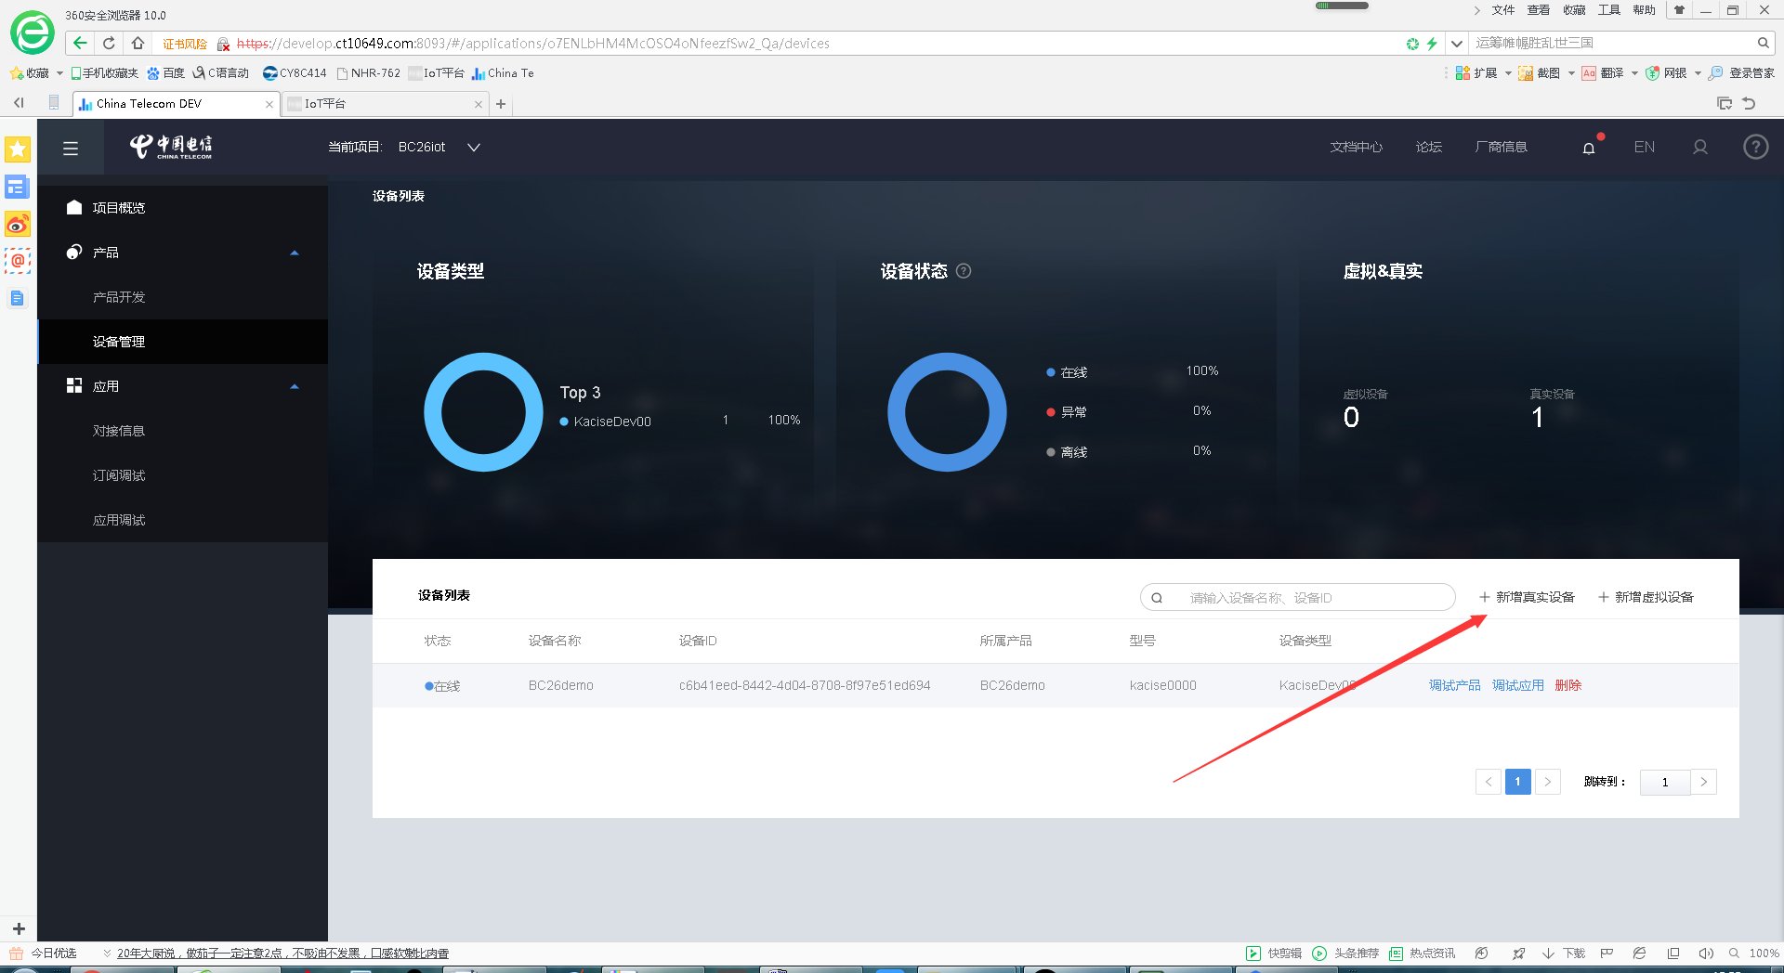Select the 订阅调试 sidebar item
This screenshot has height=973, width=1784.
(x=119, y=475)
